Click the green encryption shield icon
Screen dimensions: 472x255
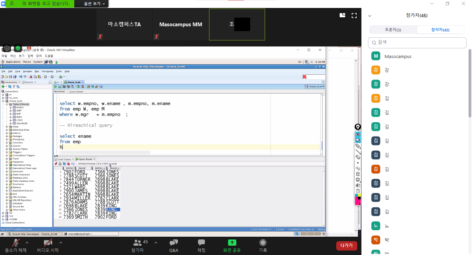point(18,48)
